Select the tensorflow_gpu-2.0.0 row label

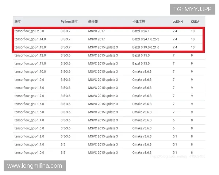point(30,31)
